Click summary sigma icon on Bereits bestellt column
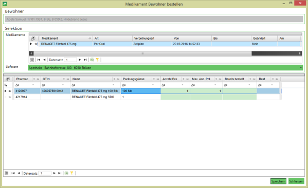The width and height of the screenshot is (308, 188). [250, 79]
